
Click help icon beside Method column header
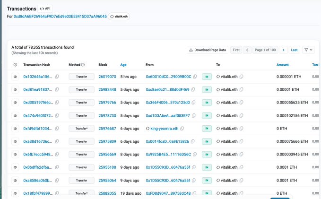point(83,65)
